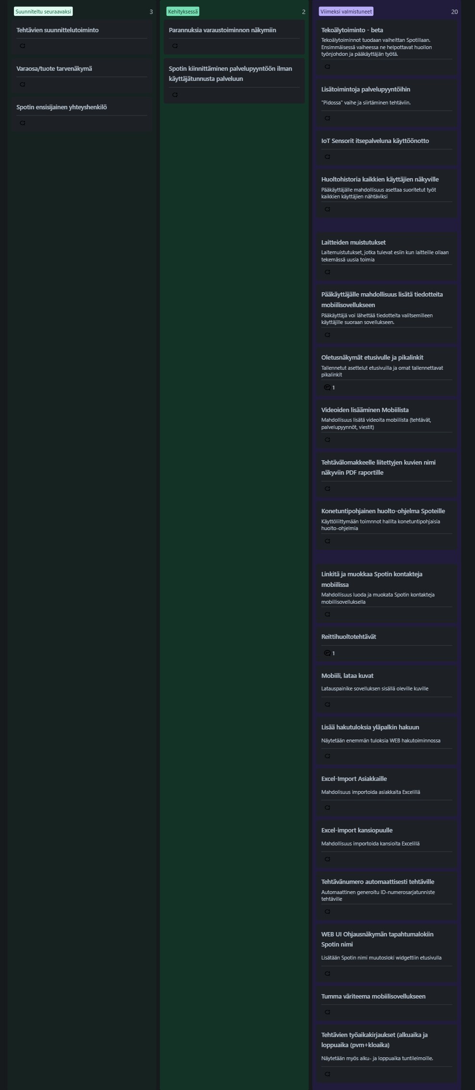Click comment icon under Tekoälytoiminto - beta

327,66
